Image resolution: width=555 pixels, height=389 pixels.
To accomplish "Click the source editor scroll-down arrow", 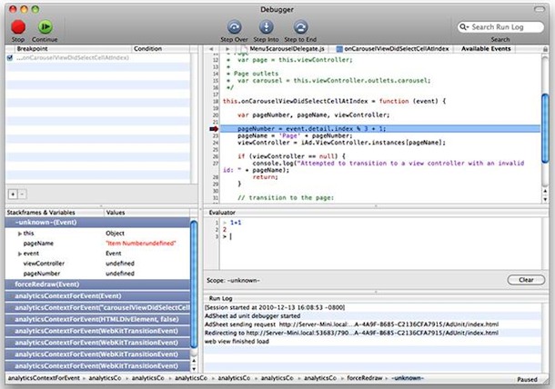I will tap(545, 199).
